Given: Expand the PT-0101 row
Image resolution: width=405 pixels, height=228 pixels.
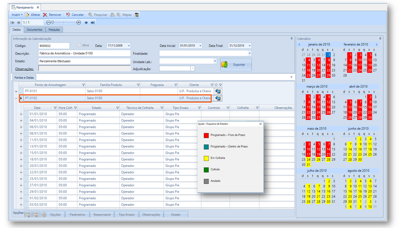Looking at the screenshot, I should tap(16, 91).
